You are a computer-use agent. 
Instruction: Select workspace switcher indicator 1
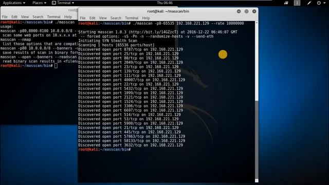click(x=297, y=3)
